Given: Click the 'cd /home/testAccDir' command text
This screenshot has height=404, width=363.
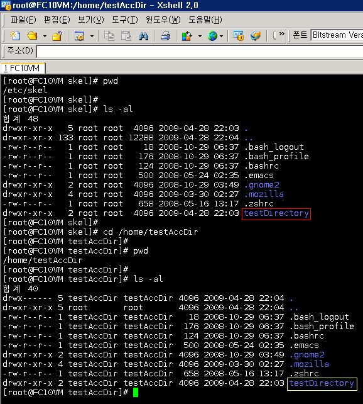Looking at the screenshot, I should 150,232.
